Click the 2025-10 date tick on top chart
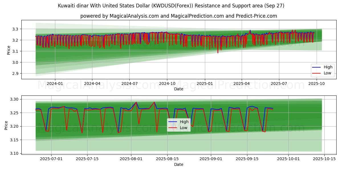Viewport: 342px width, 171px height. [317, 84]
